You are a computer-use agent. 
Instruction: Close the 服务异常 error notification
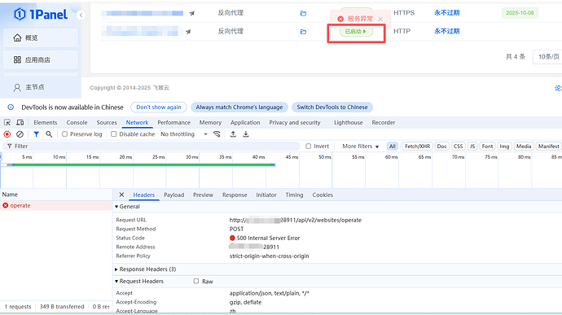pos(380,19)
